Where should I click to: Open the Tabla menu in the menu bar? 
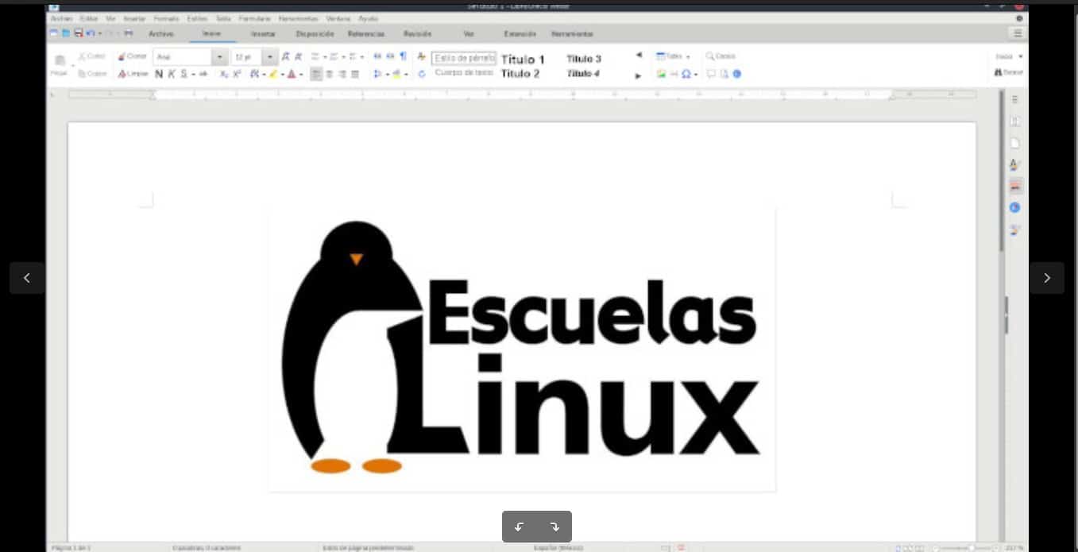222,18
